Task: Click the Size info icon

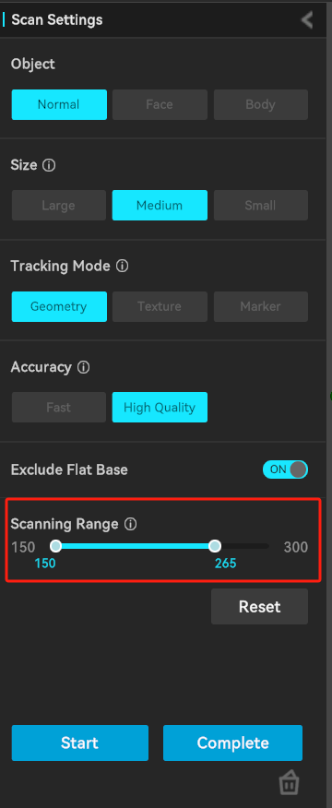Action: 49,165
